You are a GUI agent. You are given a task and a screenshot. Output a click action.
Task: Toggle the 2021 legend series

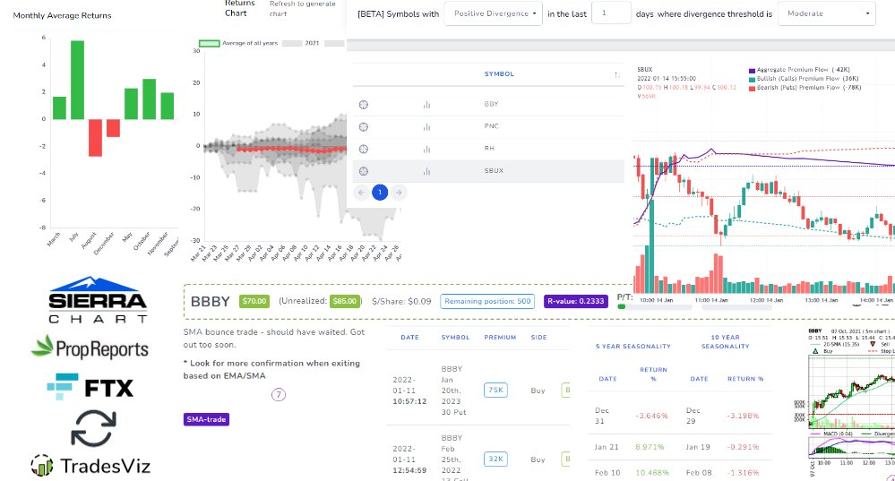click(301, 43)
